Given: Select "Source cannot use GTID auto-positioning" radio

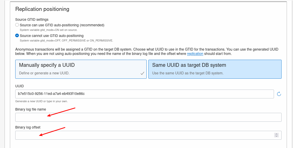Looking at the screenshot, I should [x=17, y=36].
